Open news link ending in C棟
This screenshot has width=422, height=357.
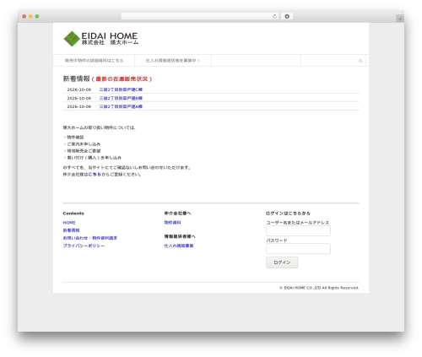pos(121,89)
